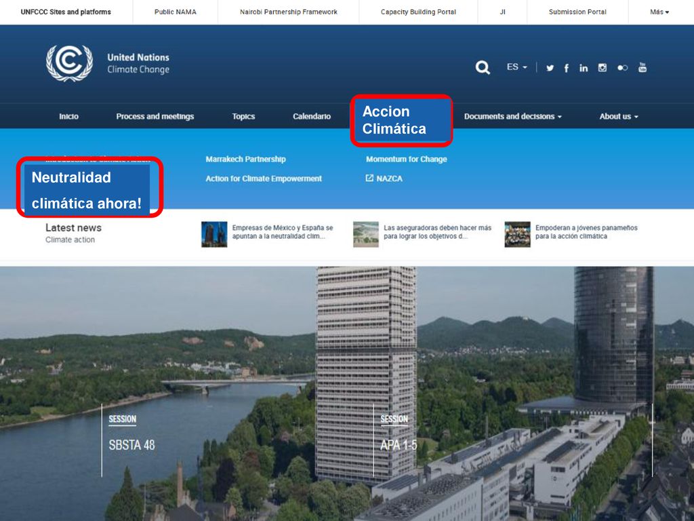Open Action for Climate Empowerment link
The image size is (694, 521).
264,178
